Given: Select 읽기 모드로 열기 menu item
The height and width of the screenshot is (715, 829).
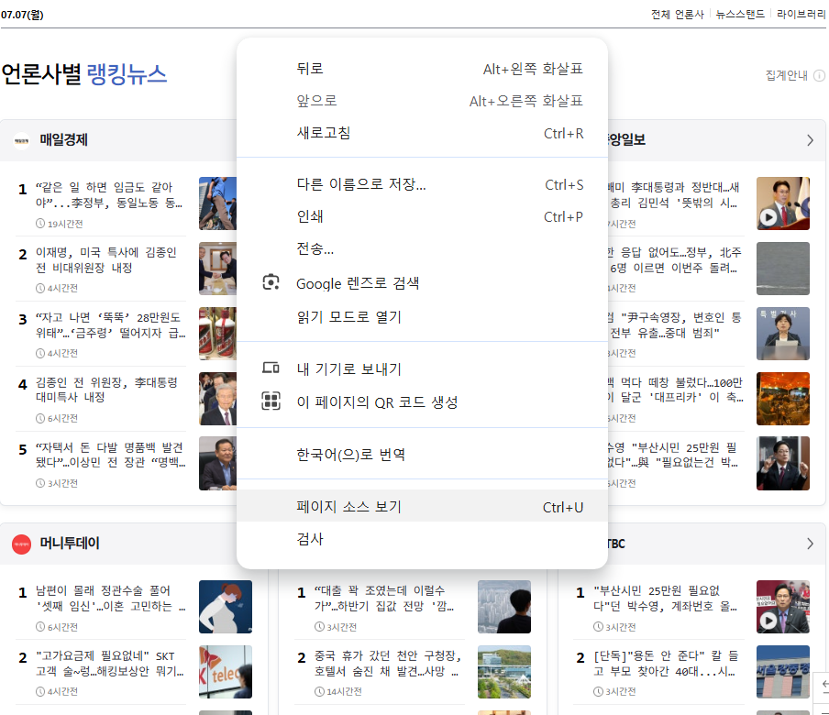Looking at the screenshot, I should (x=422, y=316).
